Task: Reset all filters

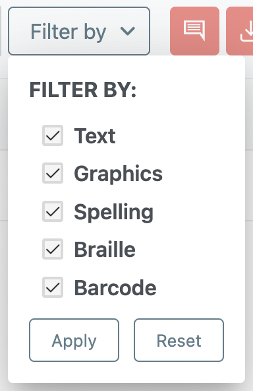Action: click(179, 340)
